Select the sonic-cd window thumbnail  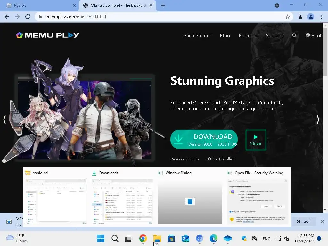(56, 201)
